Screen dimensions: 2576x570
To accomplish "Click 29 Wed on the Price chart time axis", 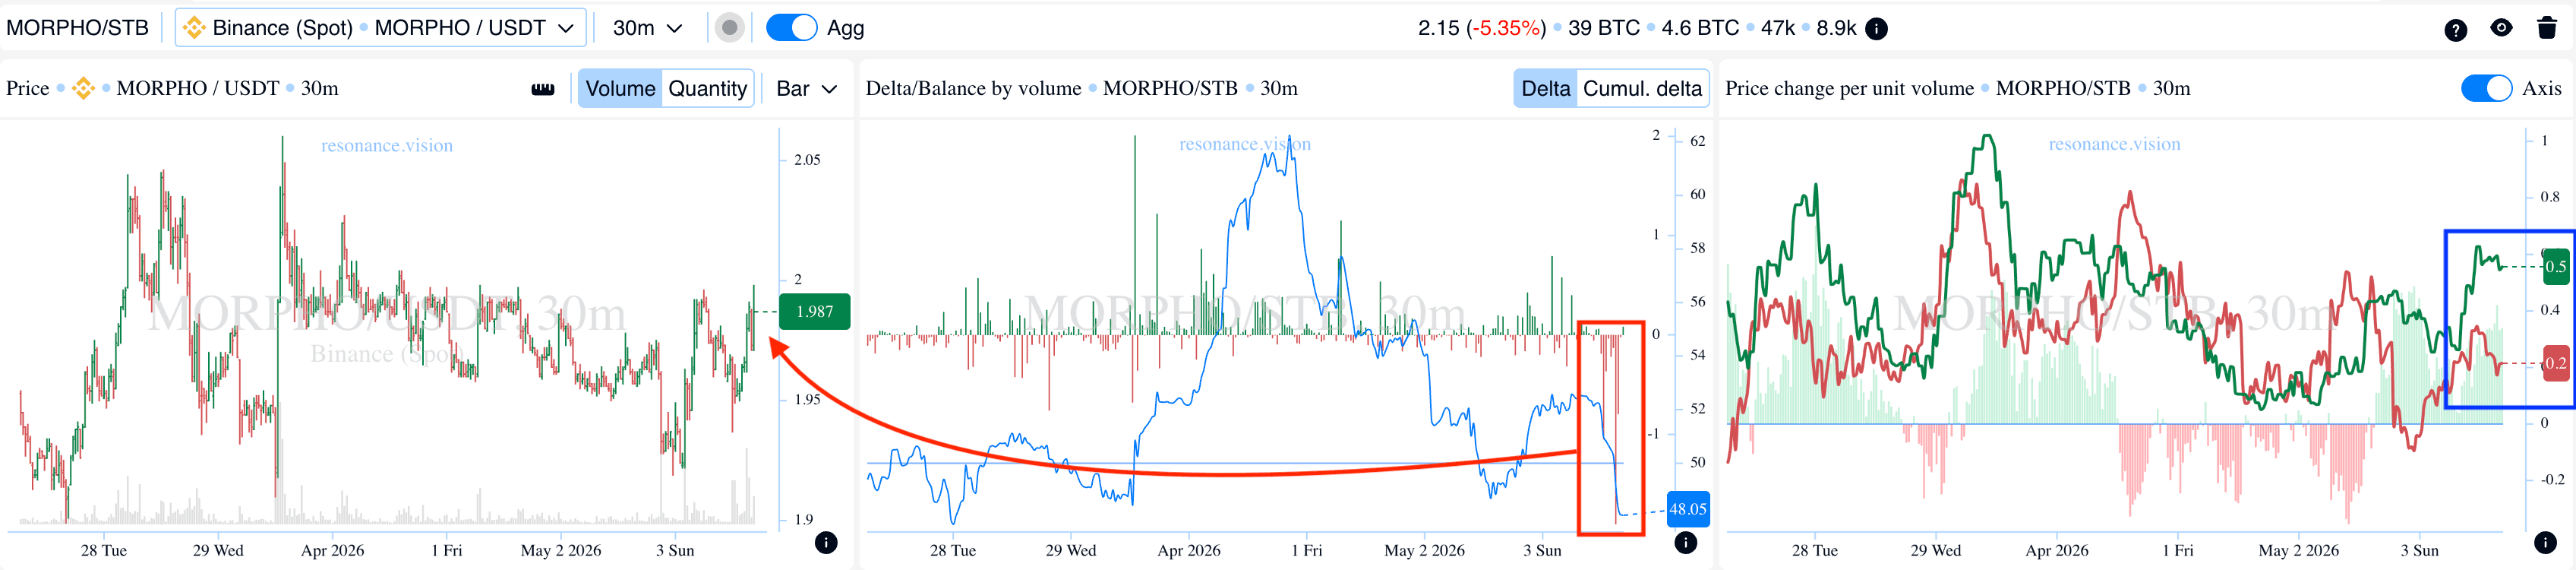I will (x=218, y=550).
